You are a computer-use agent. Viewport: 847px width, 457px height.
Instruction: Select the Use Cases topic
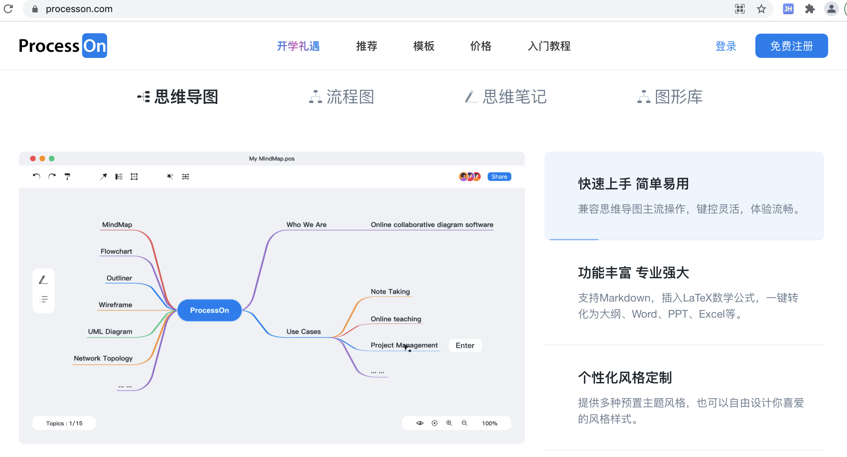pyautogui.click(x=304, y=331)
